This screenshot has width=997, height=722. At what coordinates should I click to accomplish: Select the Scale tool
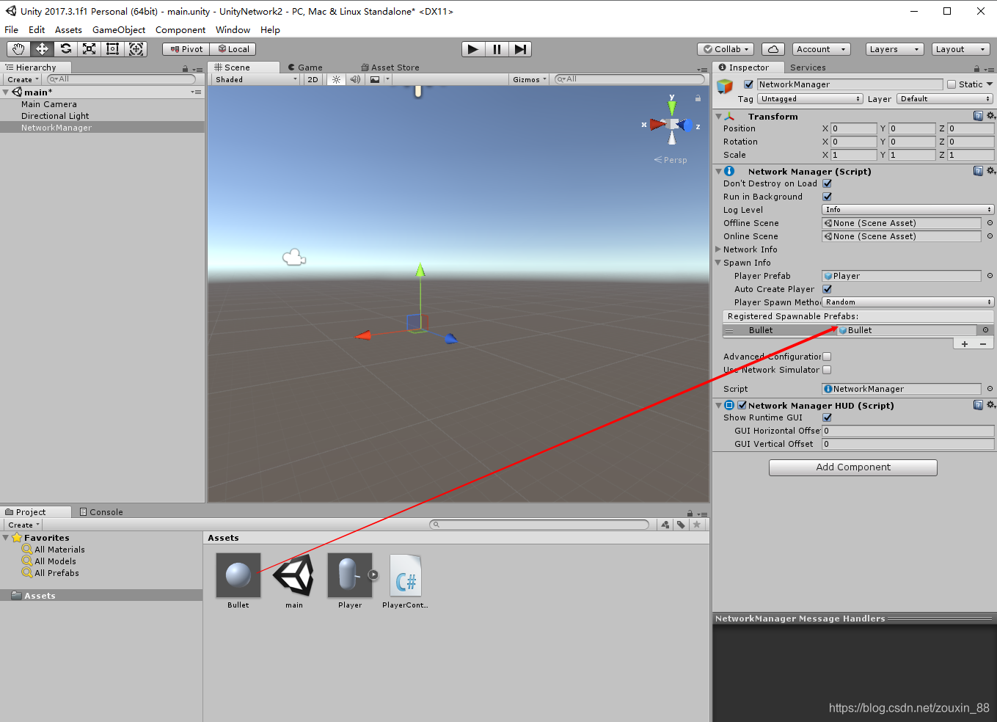[x=90, y=48]
